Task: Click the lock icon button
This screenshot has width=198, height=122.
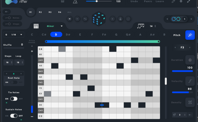Action: [120, 19]
